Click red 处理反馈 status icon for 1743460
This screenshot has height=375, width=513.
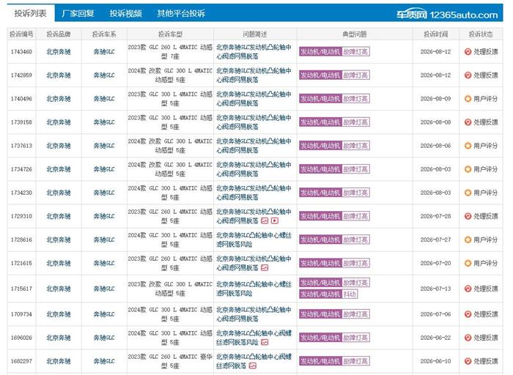click(x=468, y=52)
